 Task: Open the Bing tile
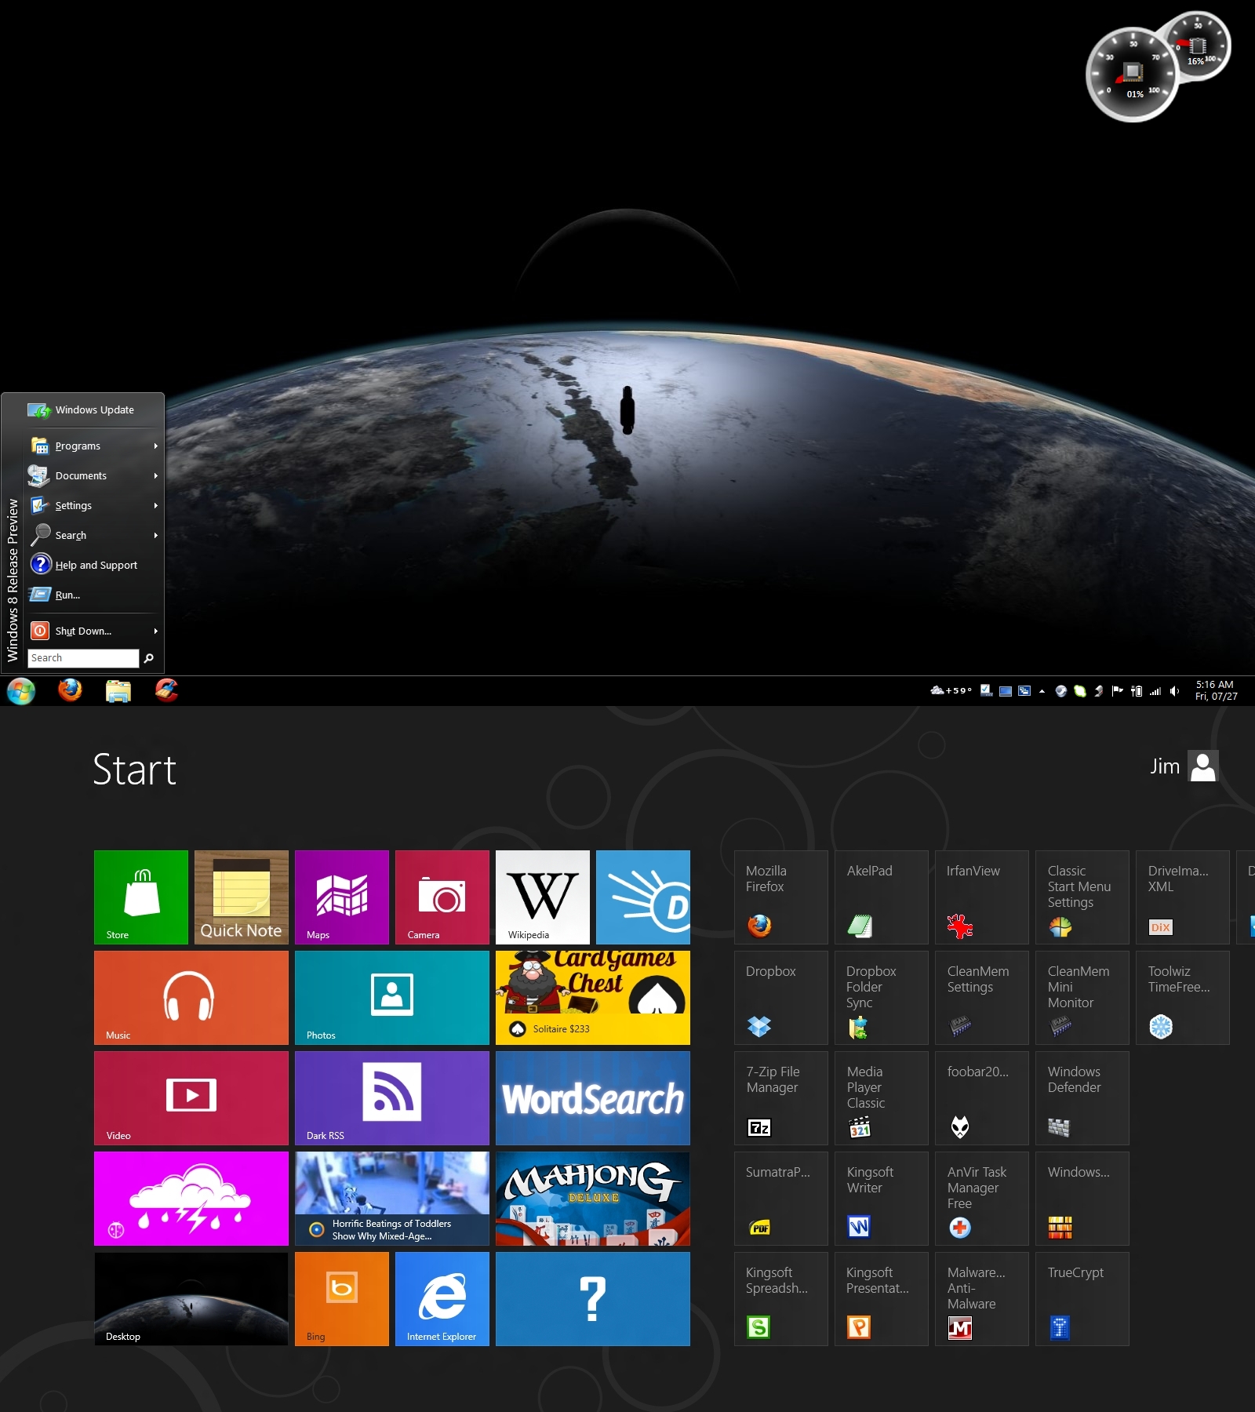342,1298
